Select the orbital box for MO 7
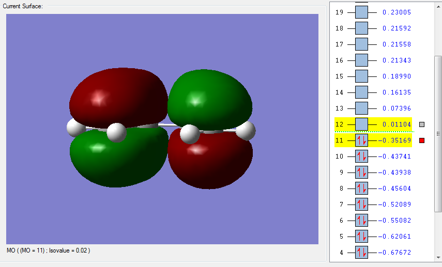This screenshot has width=442, height=267. [x=361, y=204]
